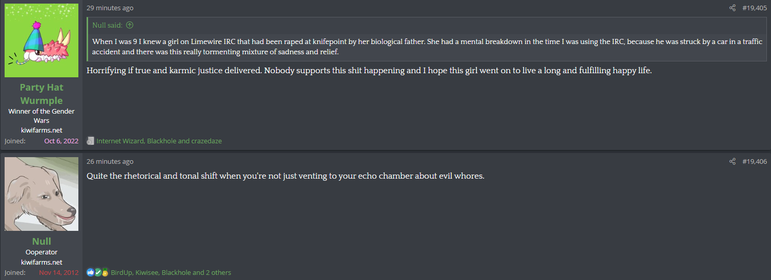Viewport: 771px width, 280px height.
Task: Click kiwifarms.net link under Null's title
Action: click(x=41, y=262)
